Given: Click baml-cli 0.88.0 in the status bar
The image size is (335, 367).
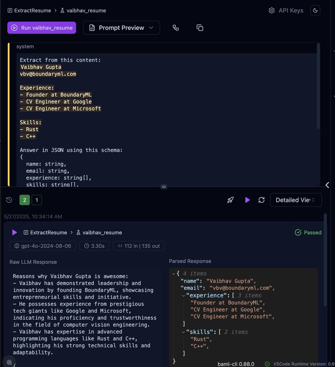Looking at the screenshot, I should 236,364.
